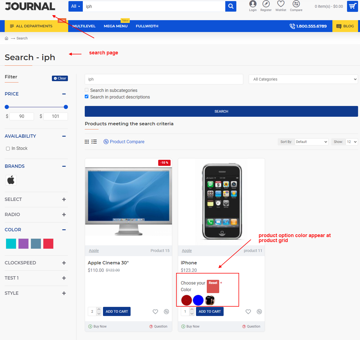
Task: Add iPhone to cart
Action: coord(210,312)
